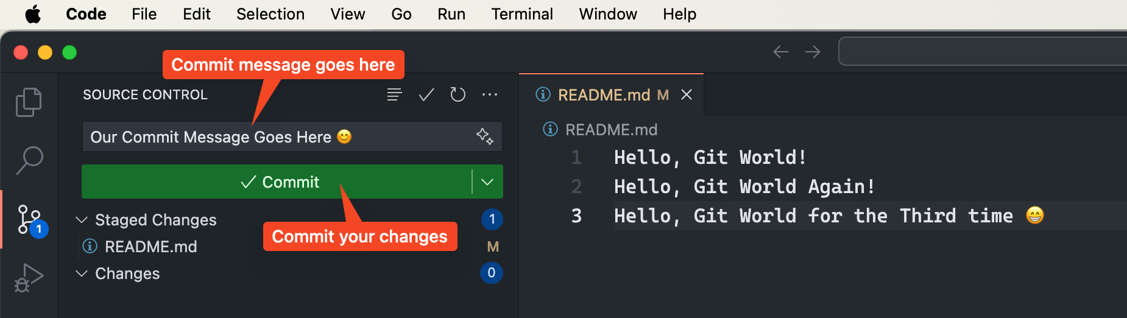Open the Source Control more actions menu

tap(489, 94)
